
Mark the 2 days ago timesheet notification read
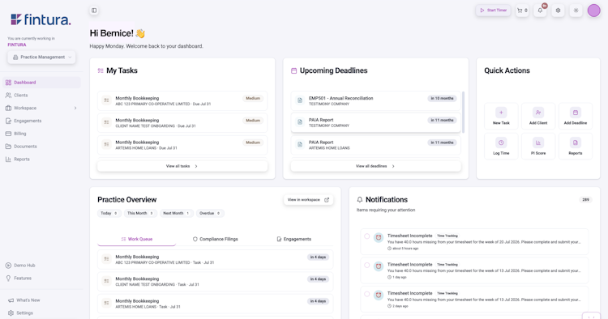point(366,294)
